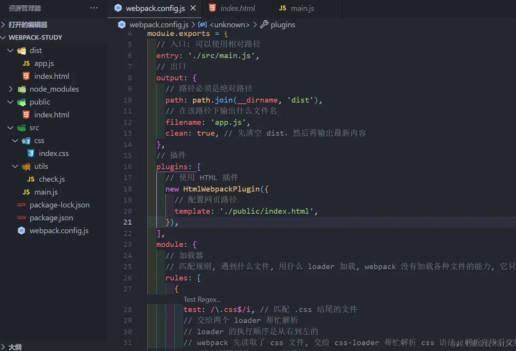This screenshot has width=516, height=351.
Task: Open webpack.config.js in the explorer tree
Action: pos(59,230)
